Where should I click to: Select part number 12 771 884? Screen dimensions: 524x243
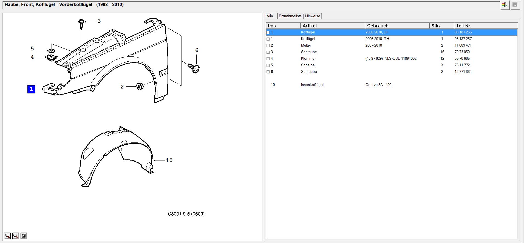[x=463, y=72]
